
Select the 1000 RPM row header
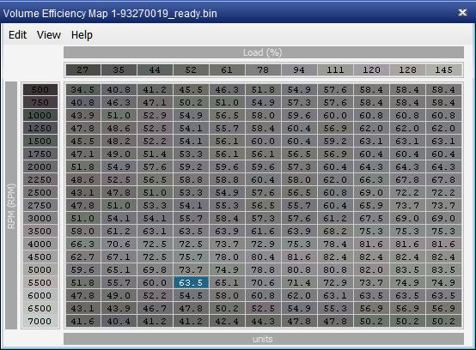pos(40,116)
